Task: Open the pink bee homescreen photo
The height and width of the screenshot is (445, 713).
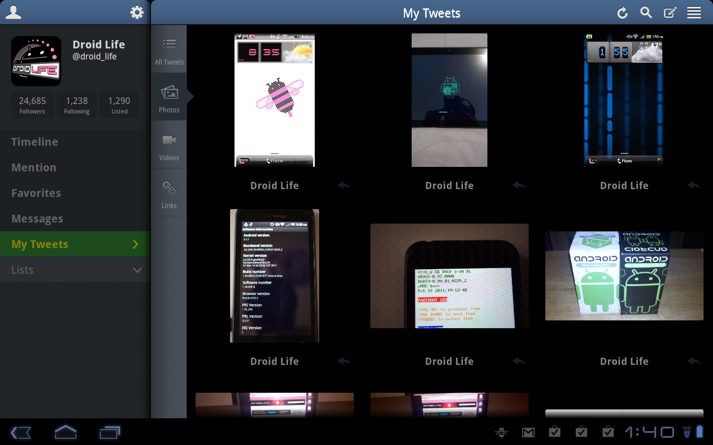Action: (x=275, y=100)
